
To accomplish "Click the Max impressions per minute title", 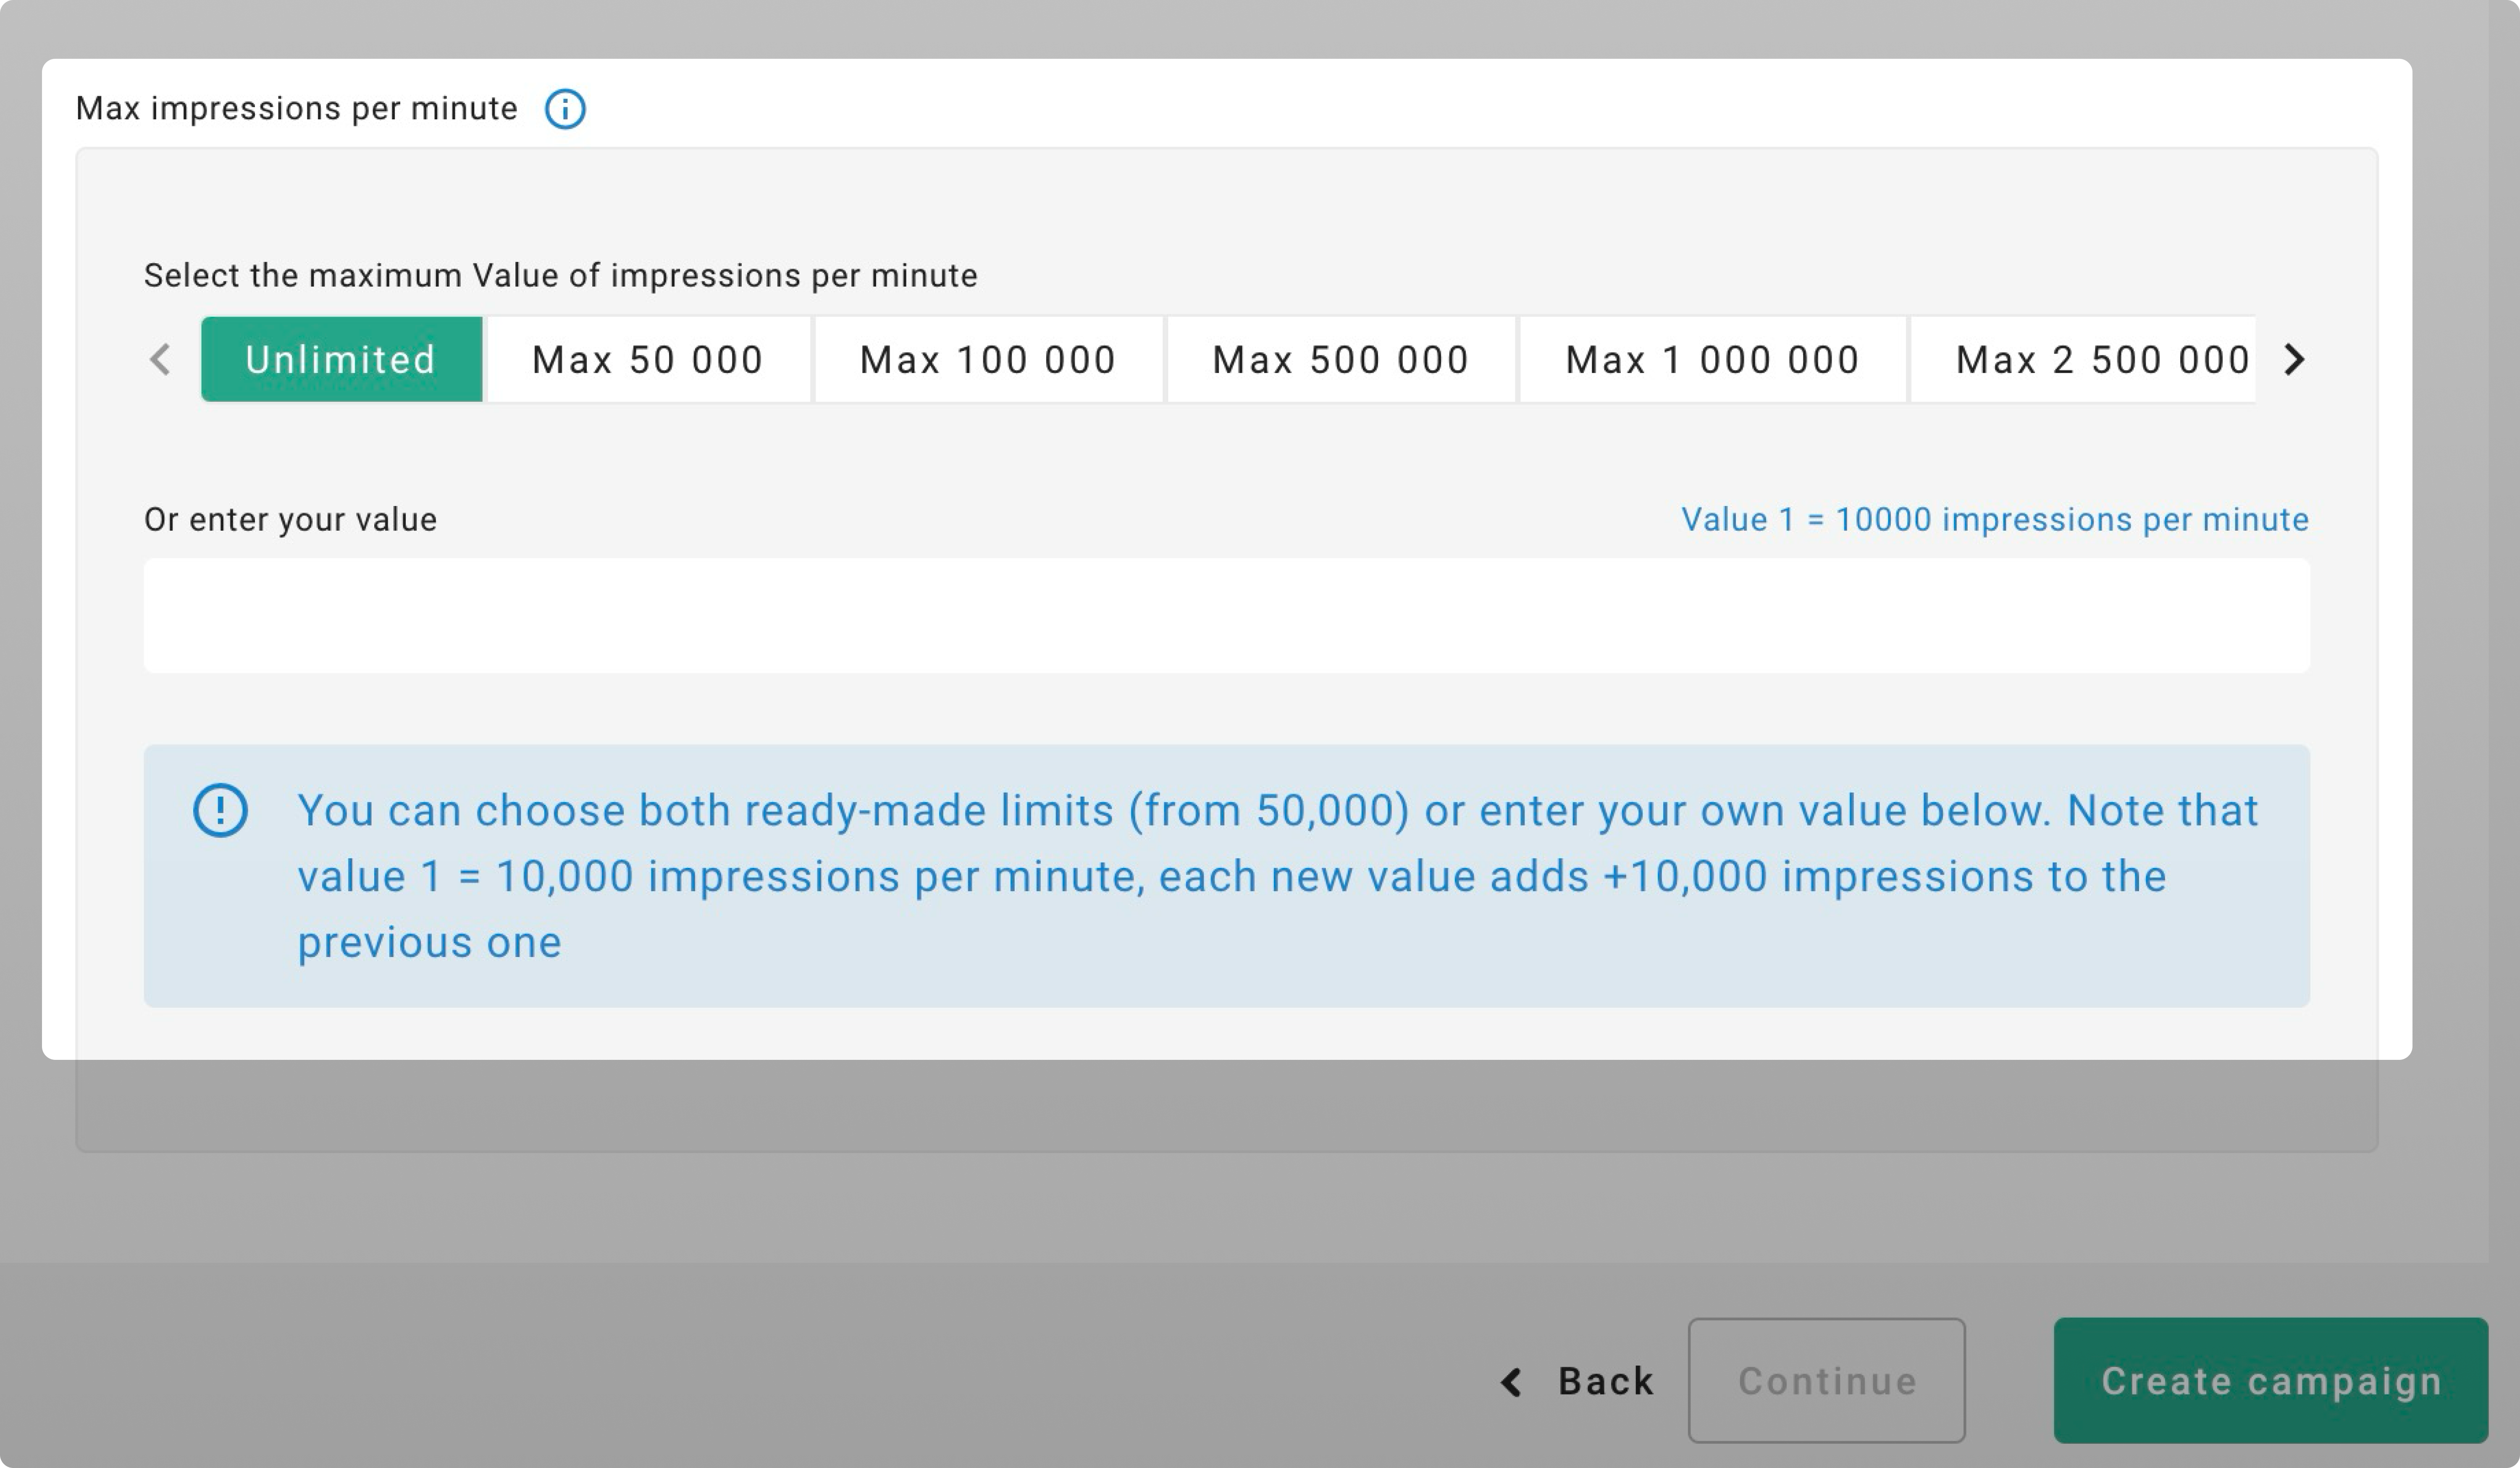I will [297, 108].
